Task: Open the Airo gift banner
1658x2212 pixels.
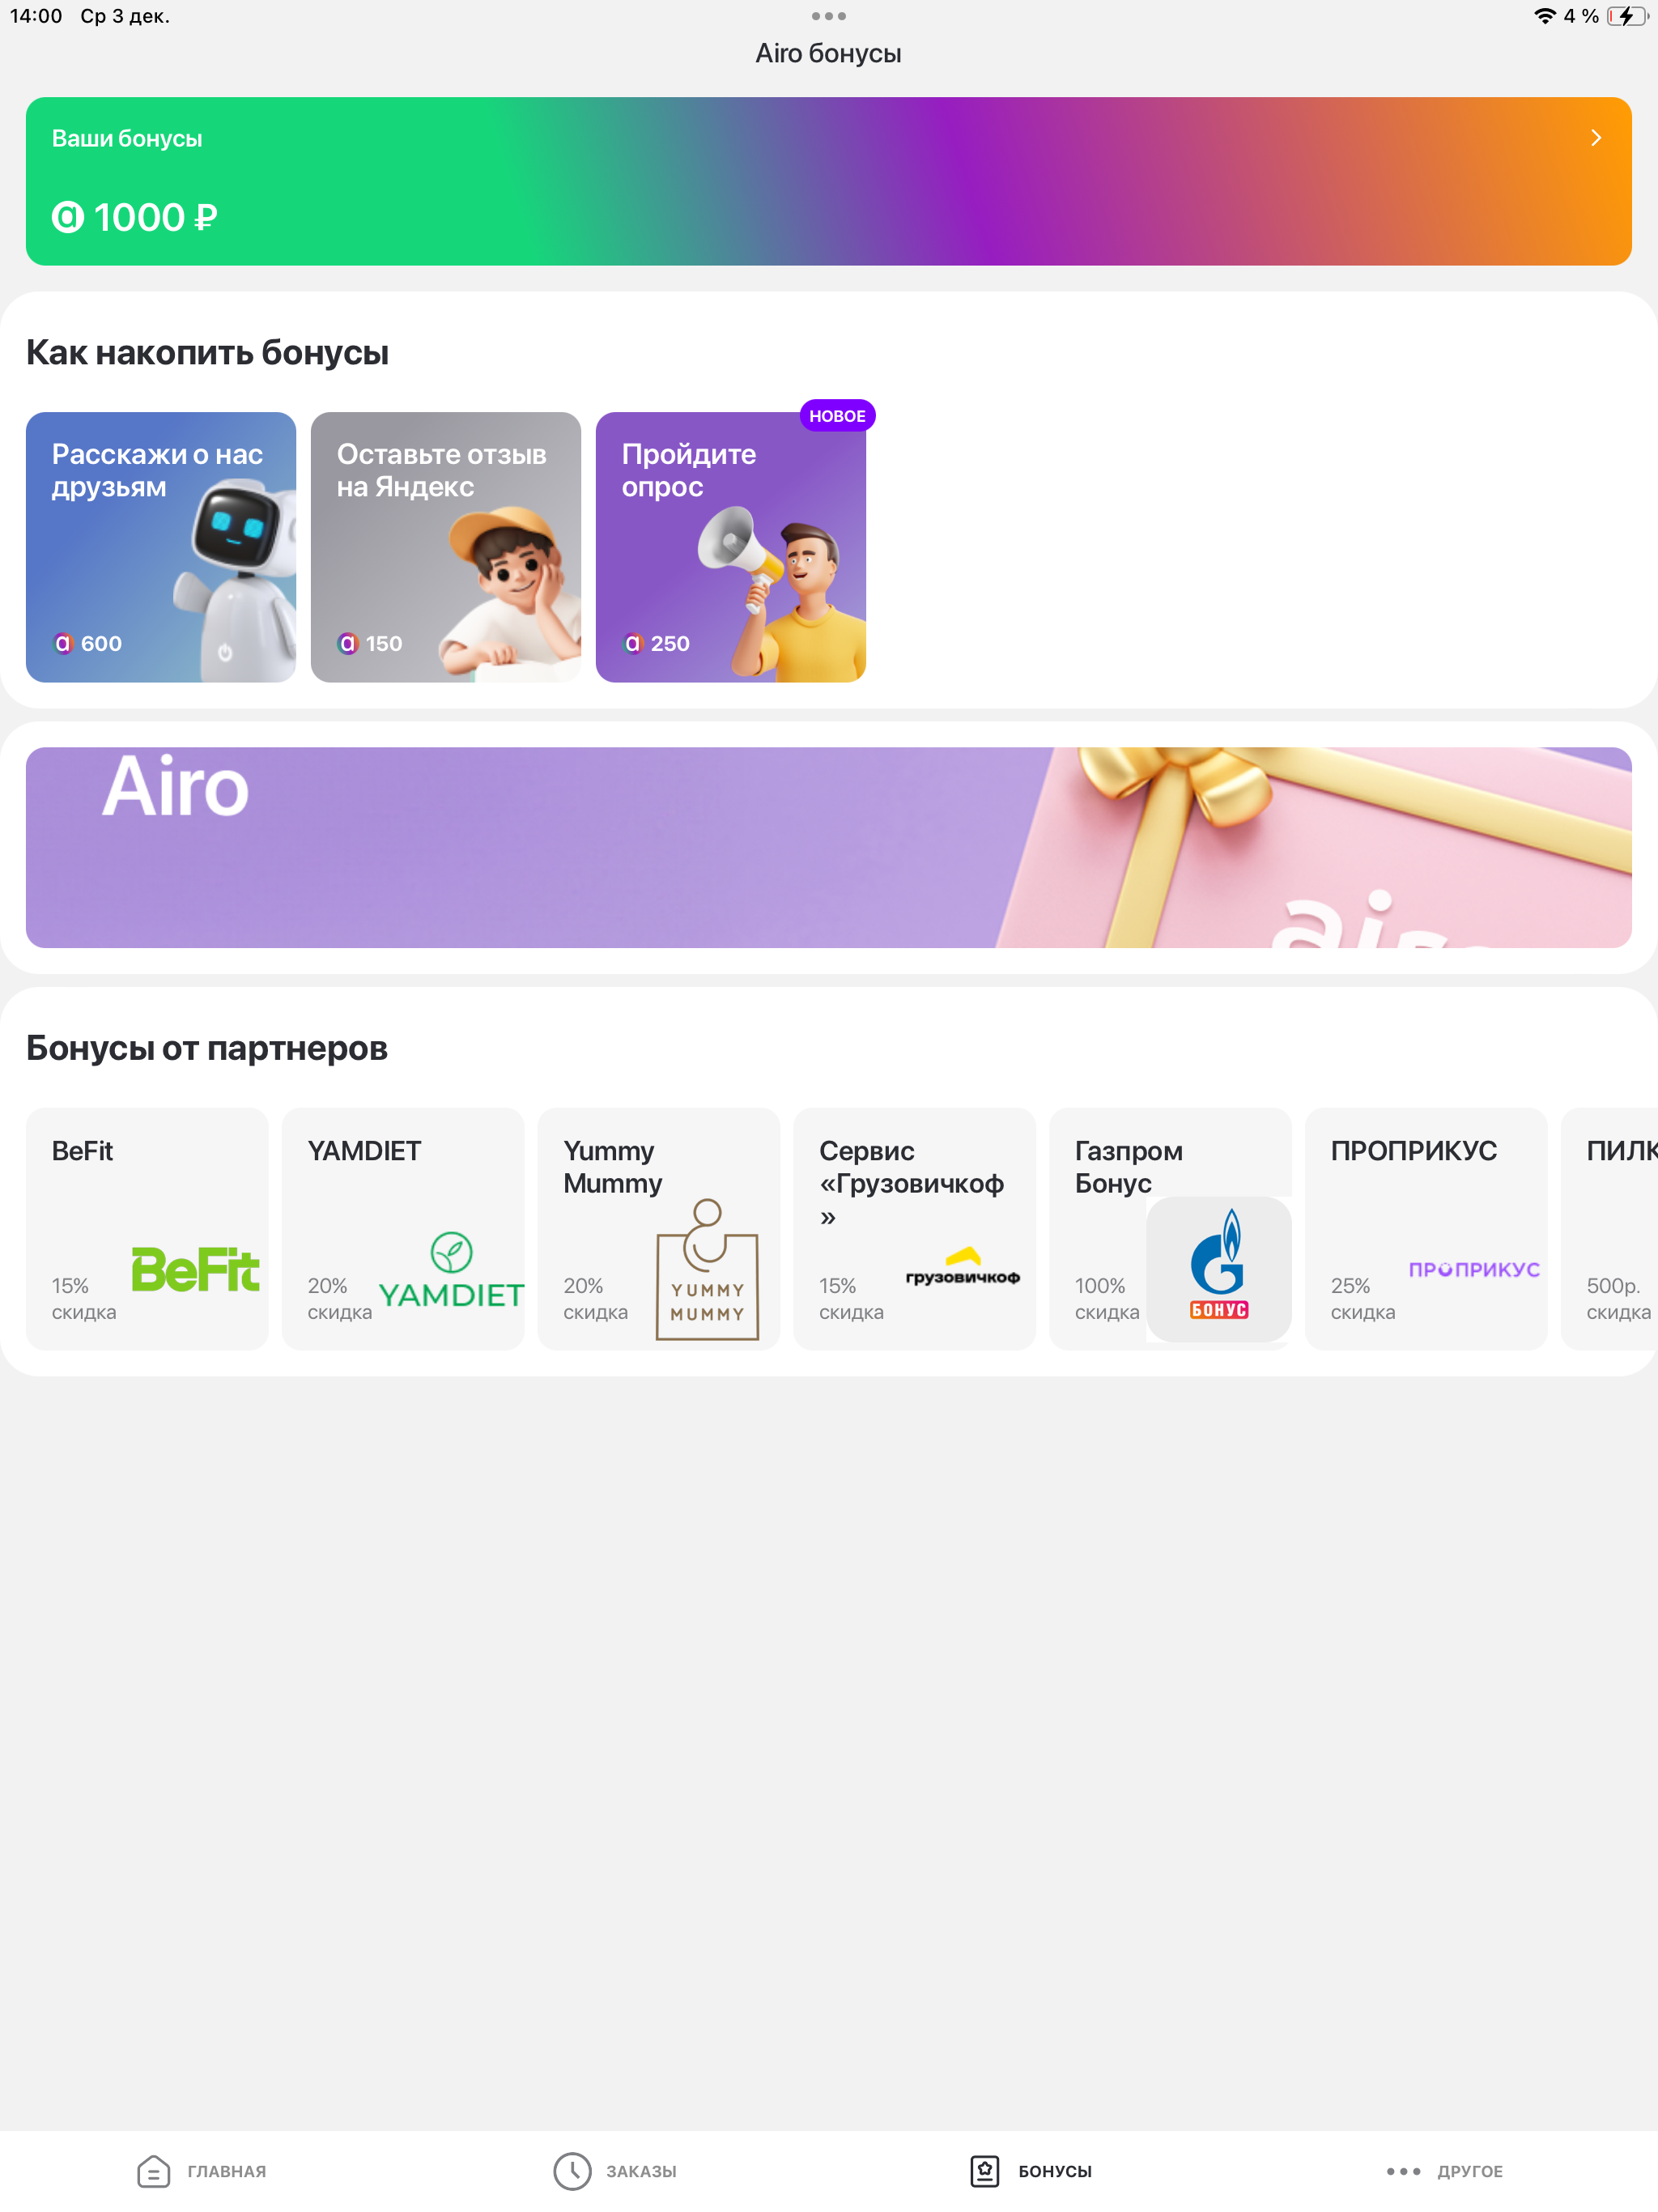Action: tap(829, 847)
